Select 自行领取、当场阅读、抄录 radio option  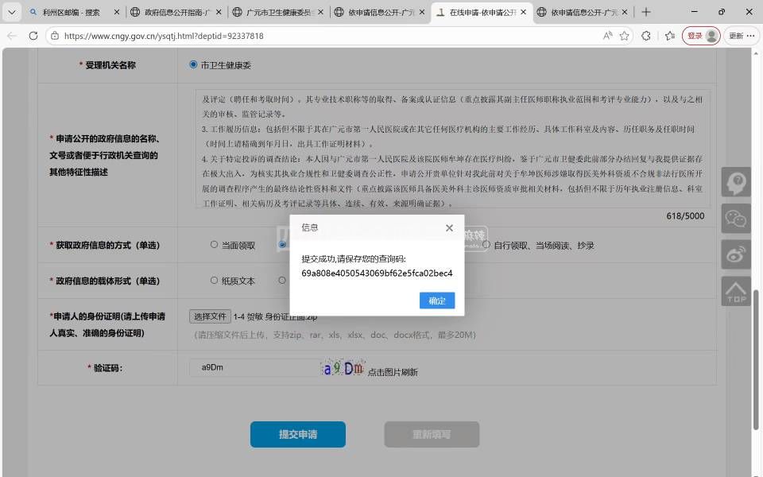[x=486, y=245]
